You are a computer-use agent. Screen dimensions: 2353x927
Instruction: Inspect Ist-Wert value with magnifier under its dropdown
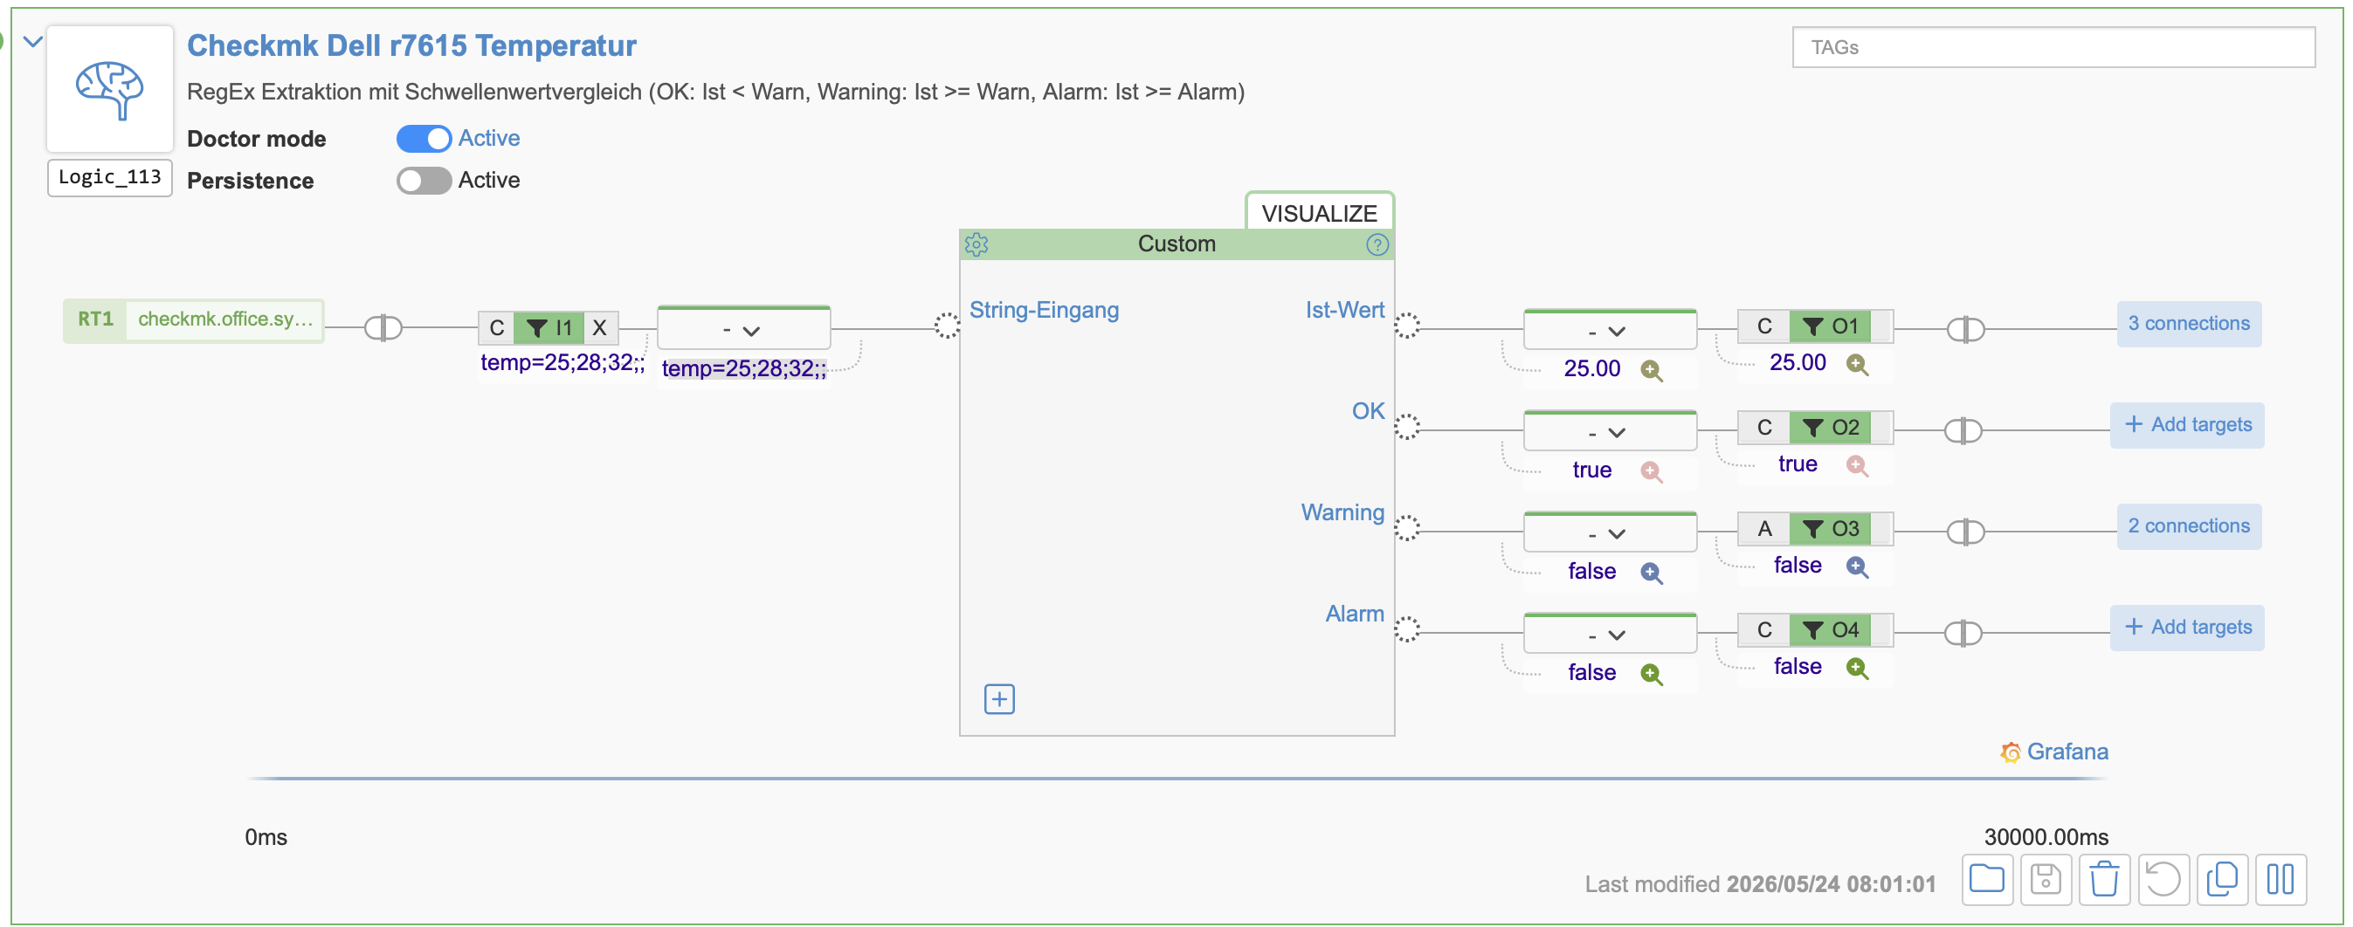pyautogui.click(x=1651, y=370)
